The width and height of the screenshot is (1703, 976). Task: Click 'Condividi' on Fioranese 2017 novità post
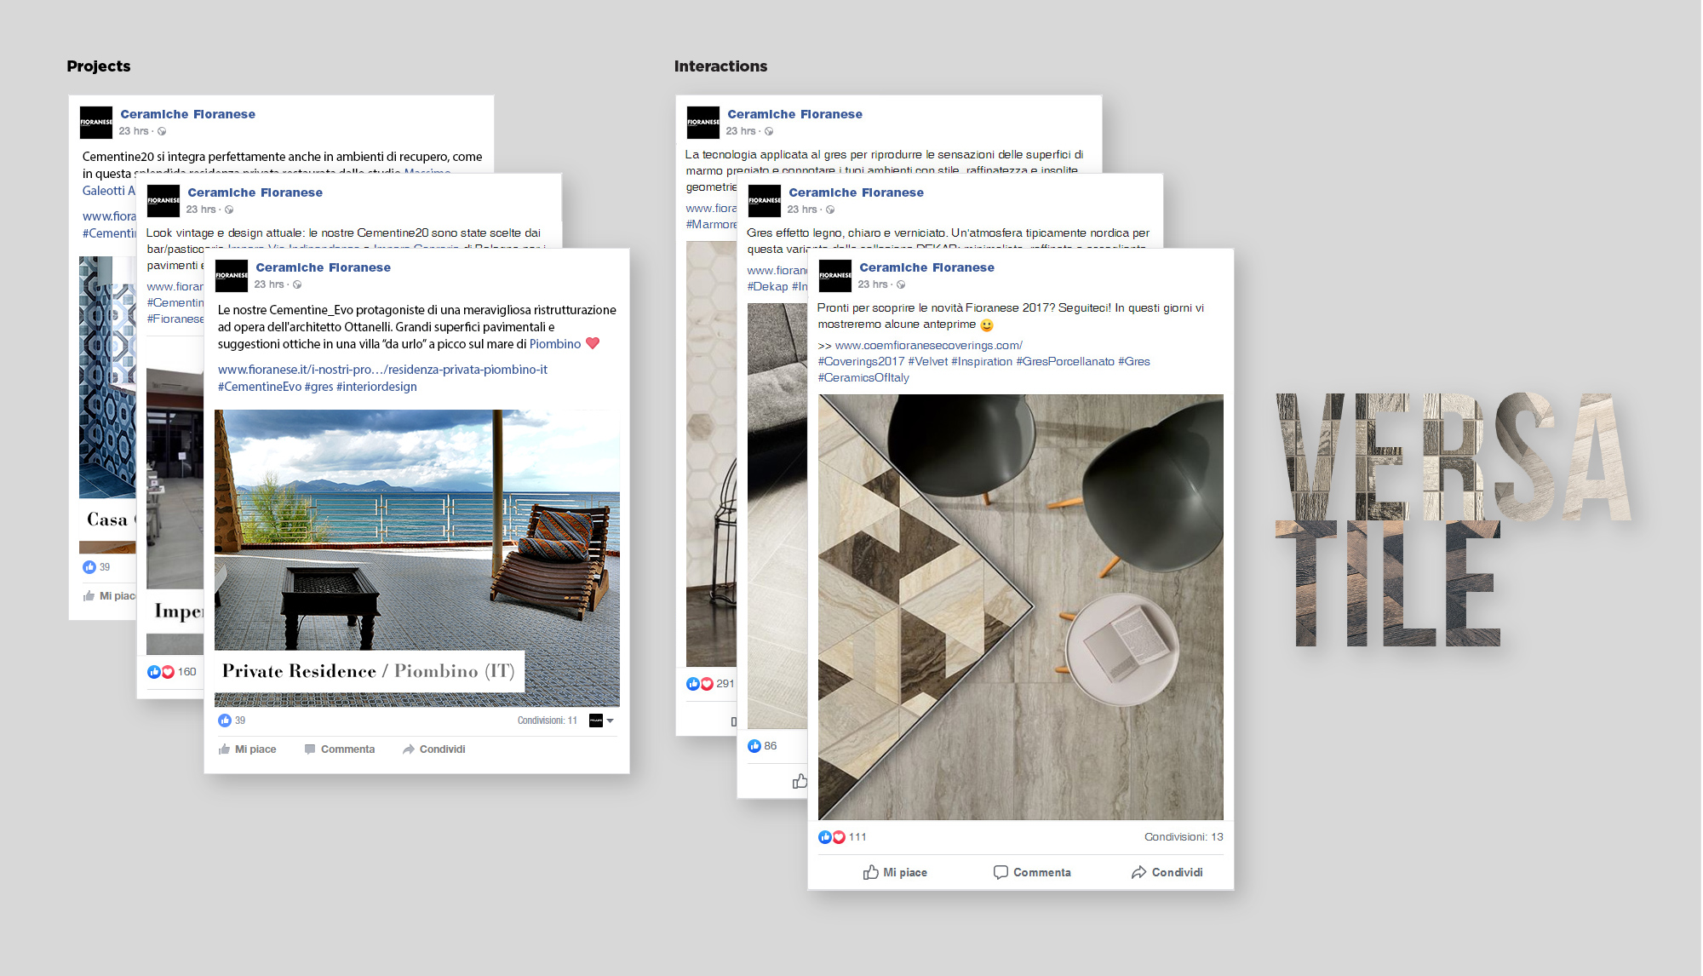[x=1167, y=872]
